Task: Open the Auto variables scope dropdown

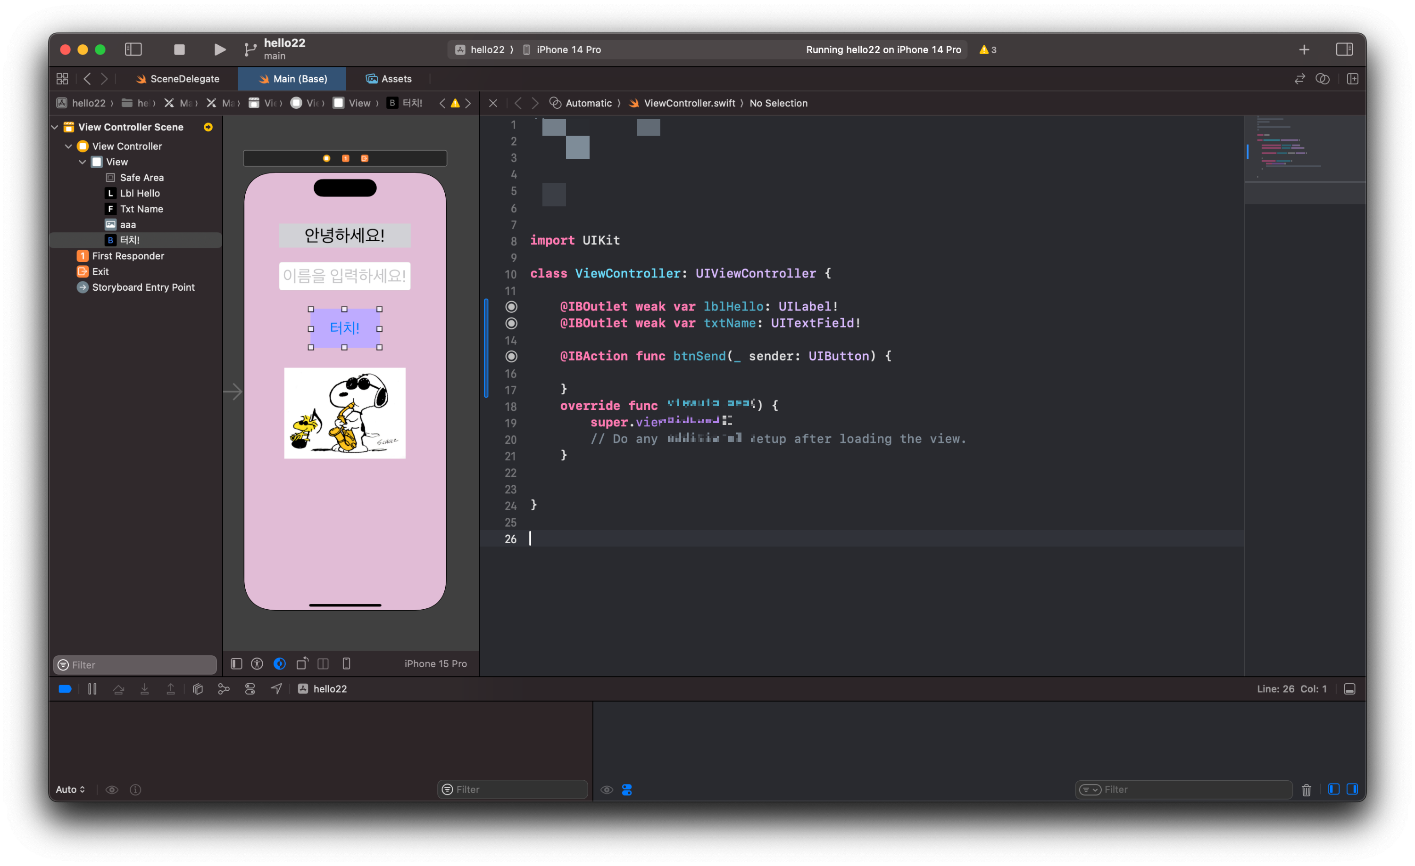Action: 70,790
